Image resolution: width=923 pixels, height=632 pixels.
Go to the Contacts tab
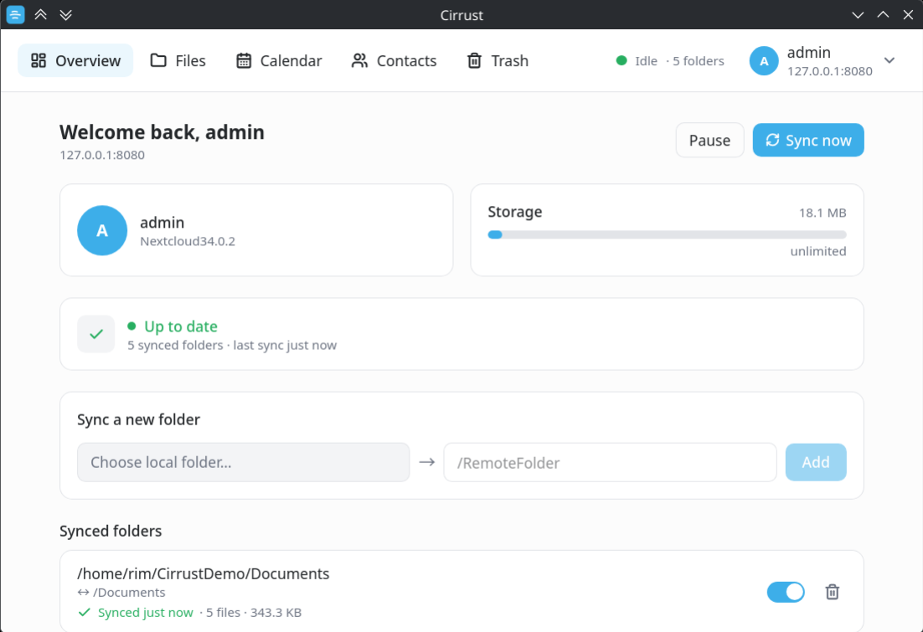[x=394, y=60]
